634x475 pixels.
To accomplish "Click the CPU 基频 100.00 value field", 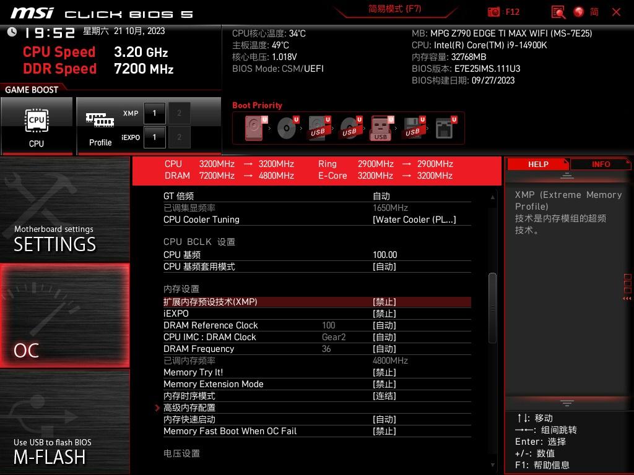I will point(385,255).
